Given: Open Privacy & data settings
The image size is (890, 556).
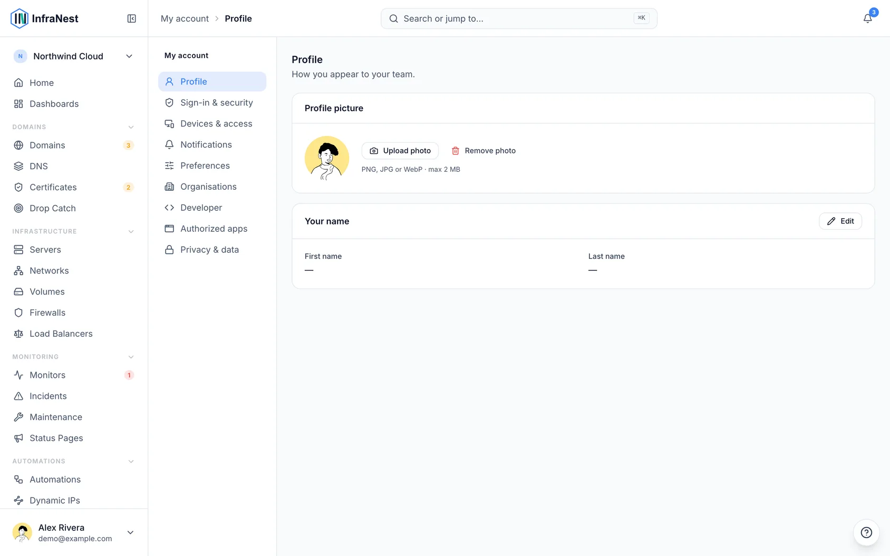Looking at the screenshot, I should [x=212, y=250].
